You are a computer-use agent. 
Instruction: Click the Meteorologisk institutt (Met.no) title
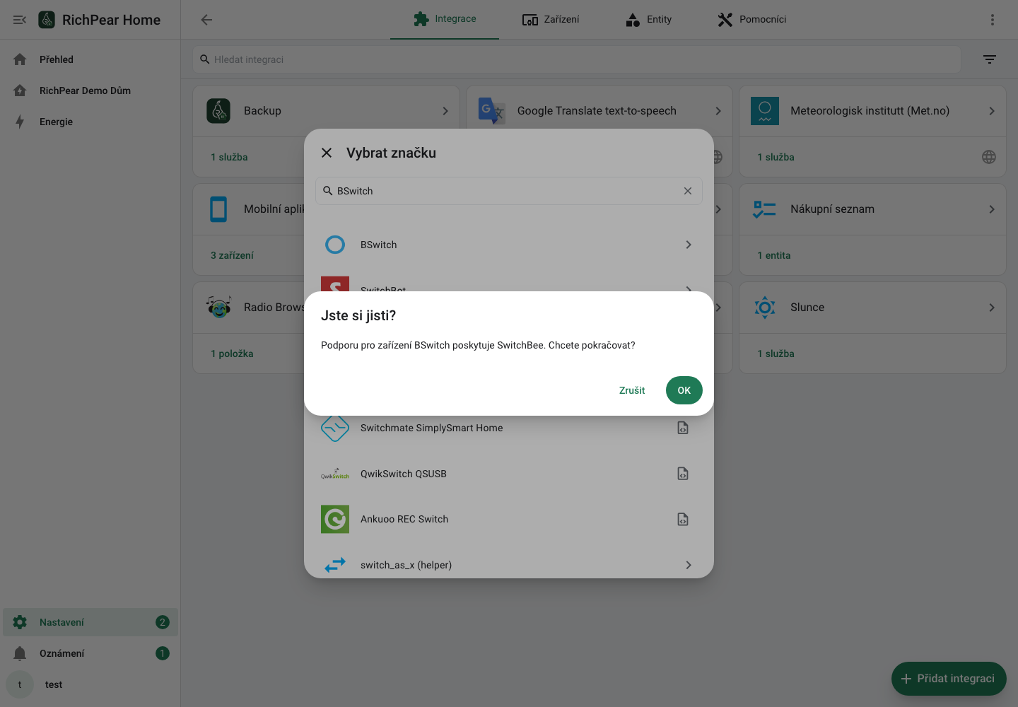[870, 111]
